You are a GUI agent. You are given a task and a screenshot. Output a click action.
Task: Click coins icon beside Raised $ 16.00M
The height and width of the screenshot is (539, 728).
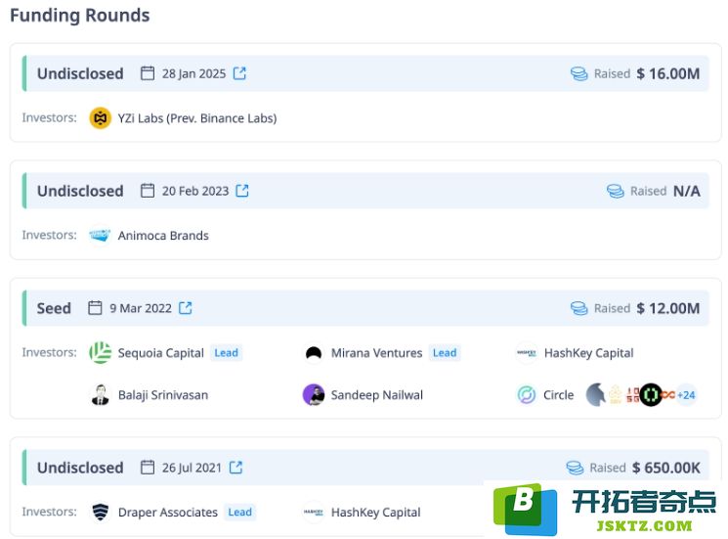(578, 73)
